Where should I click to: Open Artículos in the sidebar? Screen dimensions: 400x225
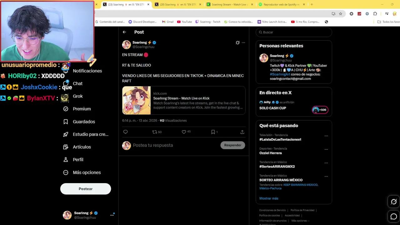click(77, 147)
